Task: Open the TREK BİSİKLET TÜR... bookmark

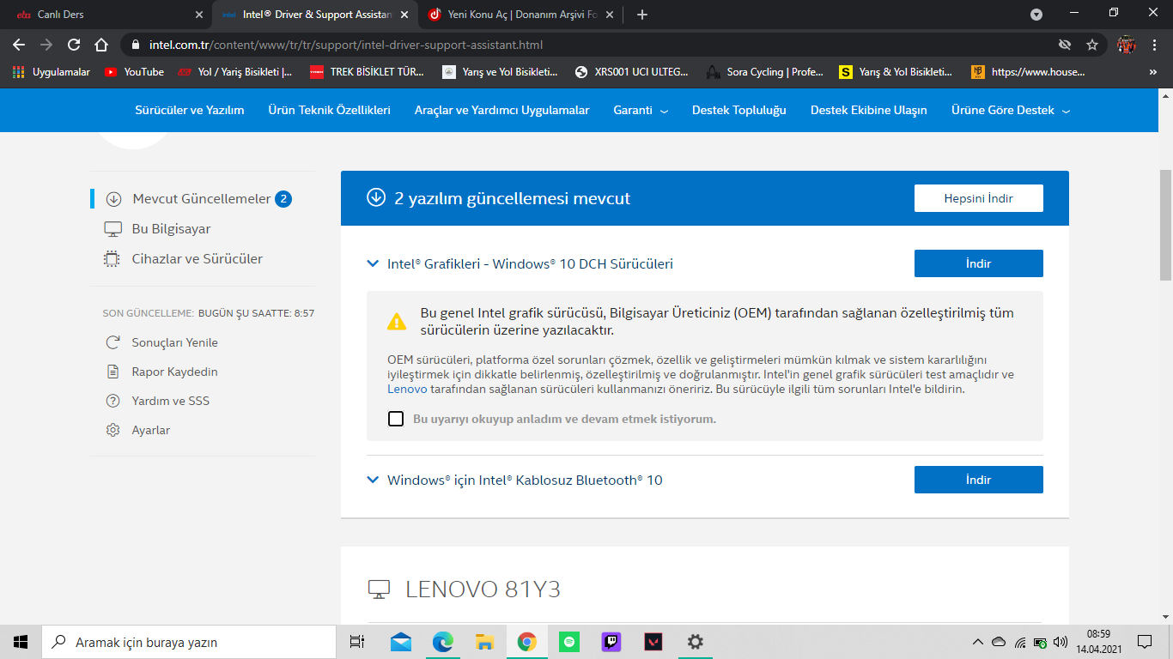Action: (367, 72)
